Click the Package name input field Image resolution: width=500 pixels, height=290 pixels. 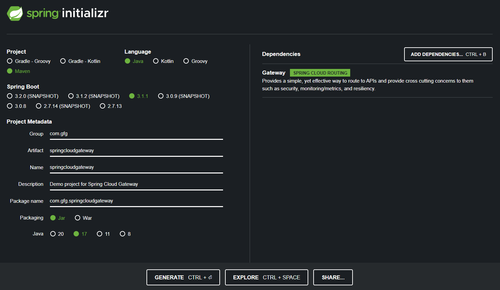click(x=136, y=201)
